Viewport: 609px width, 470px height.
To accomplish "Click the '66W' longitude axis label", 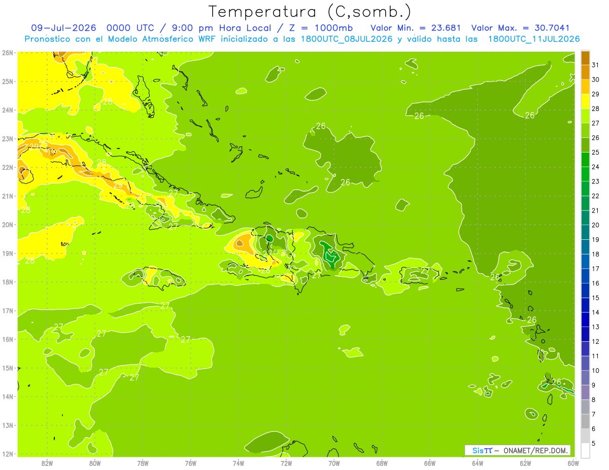I will click(430, 463).
